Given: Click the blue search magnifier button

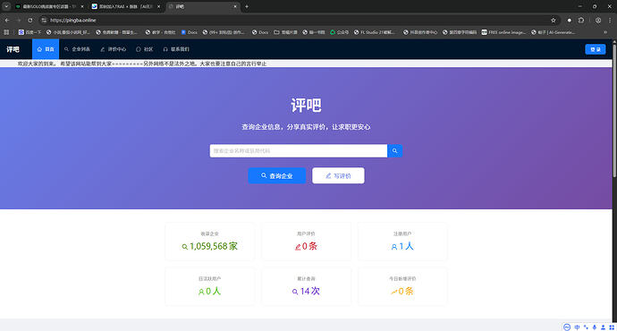Looking at the screenshot, I should coord(394,151).
